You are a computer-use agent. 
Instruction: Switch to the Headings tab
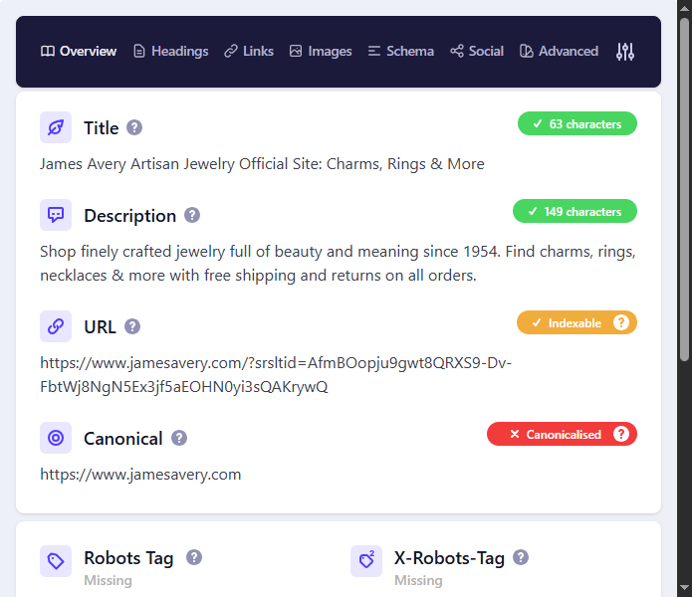point(170,52)
